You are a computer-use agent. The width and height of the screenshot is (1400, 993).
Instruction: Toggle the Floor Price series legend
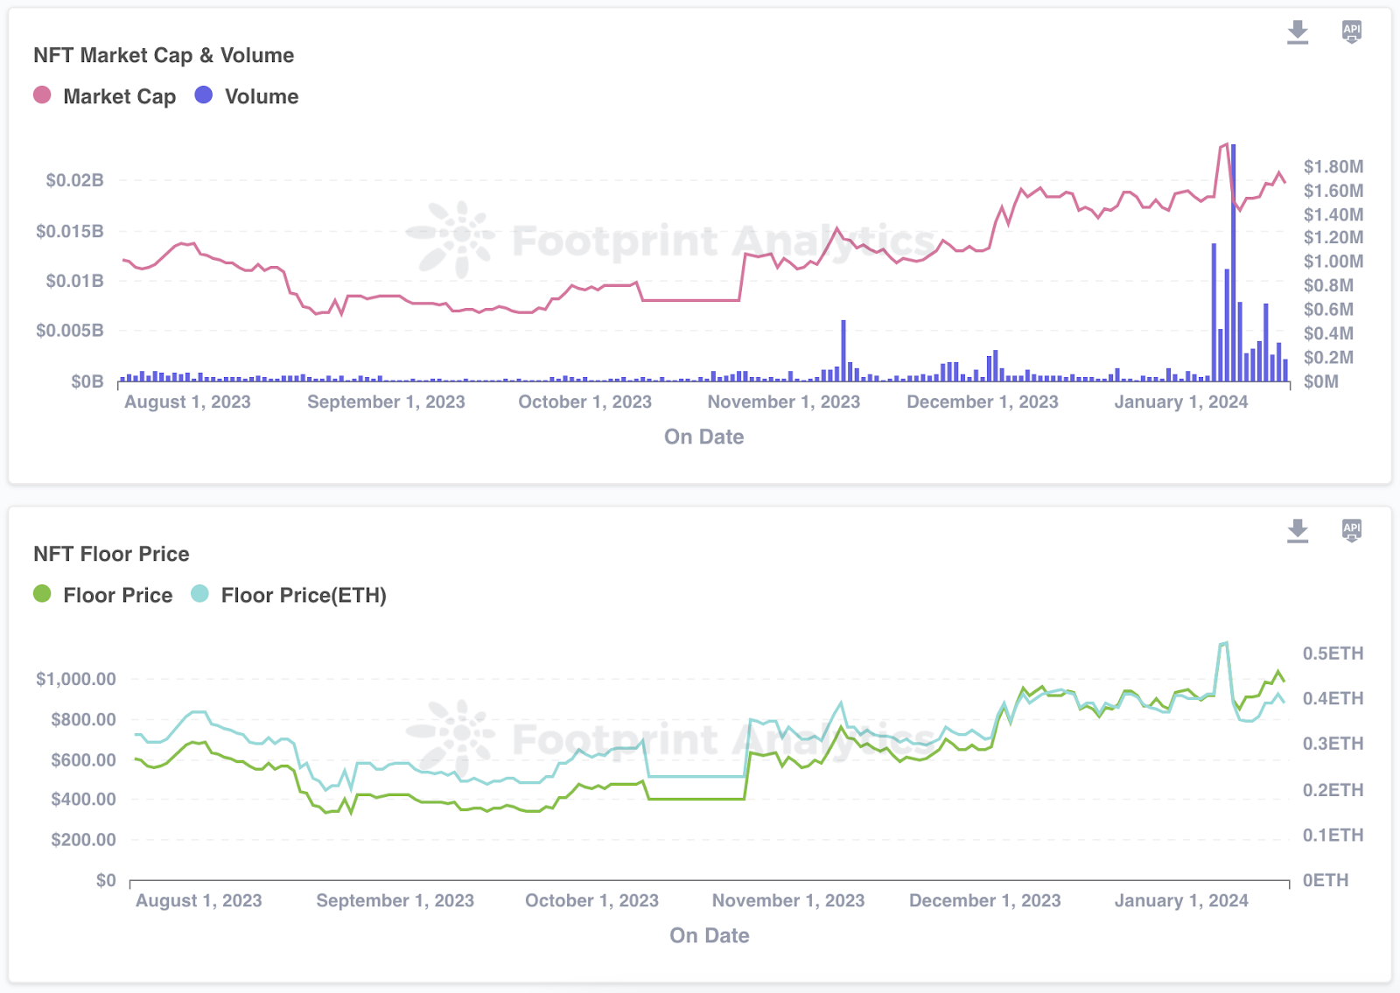pyautogui.click(x=117, y=595)
